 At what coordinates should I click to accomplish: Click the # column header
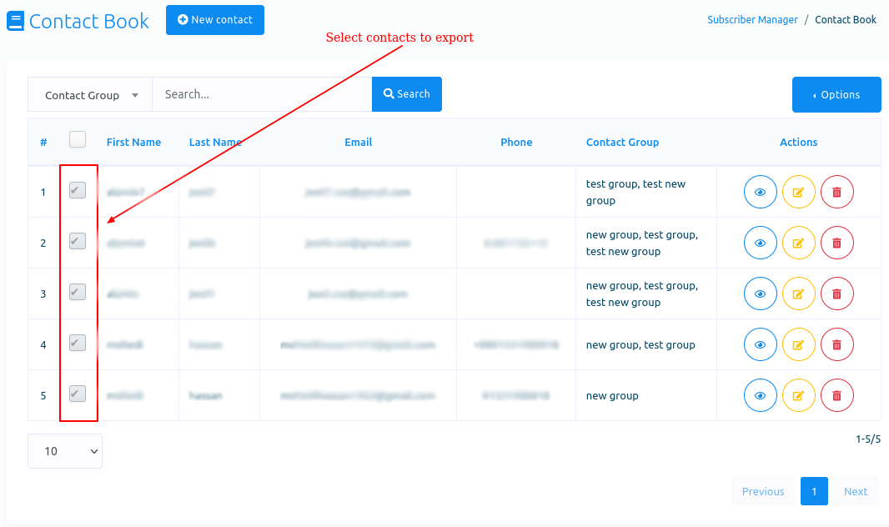click(x=43, y=143)
